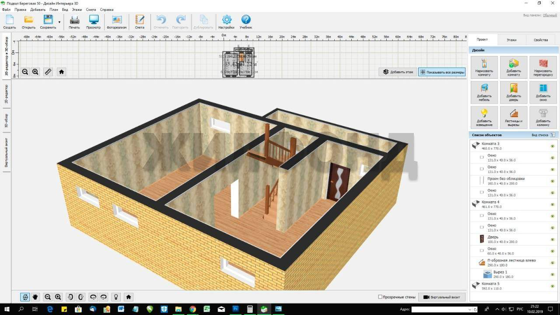560x315 pixels.
Task: Activate the 360 rotate view tool
Action: point(25,297)
